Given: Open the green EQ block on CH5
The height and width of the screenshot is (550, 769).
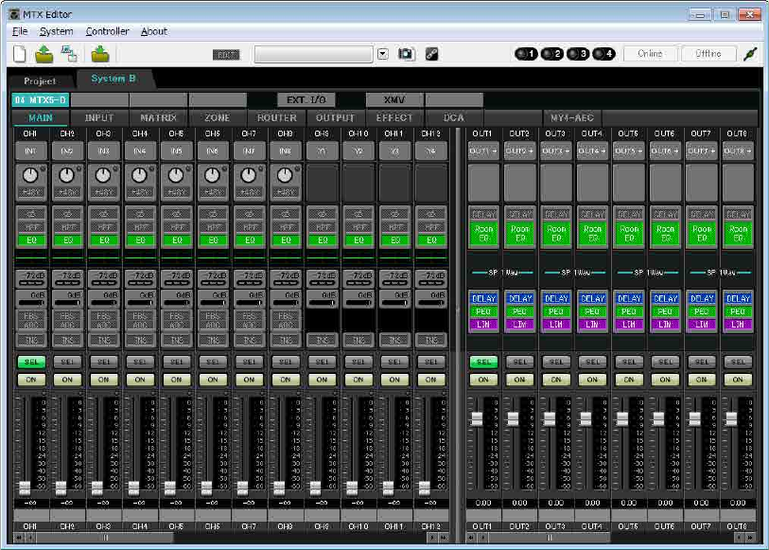Looking at the screenshot, I should tap(177, 240).
